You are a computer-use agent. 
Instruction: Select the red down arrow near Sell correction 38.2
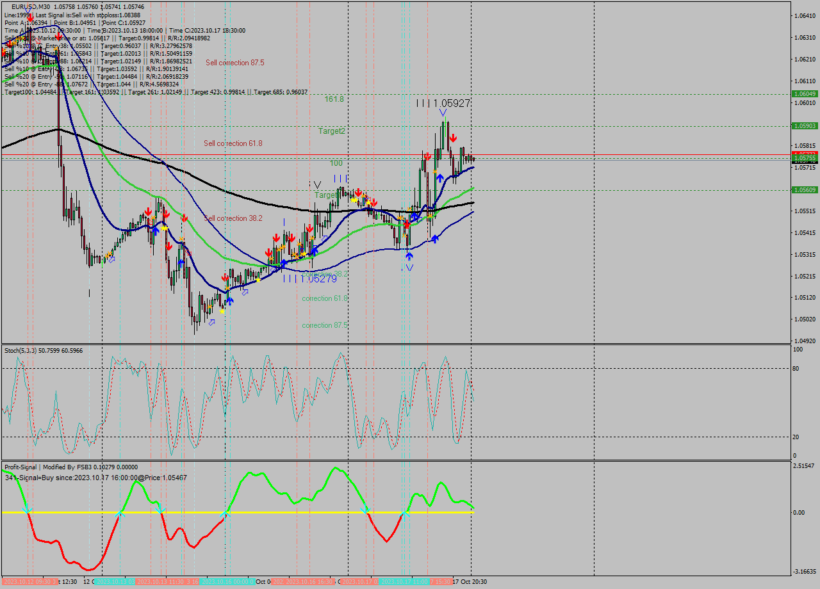[x=185, y=216]
